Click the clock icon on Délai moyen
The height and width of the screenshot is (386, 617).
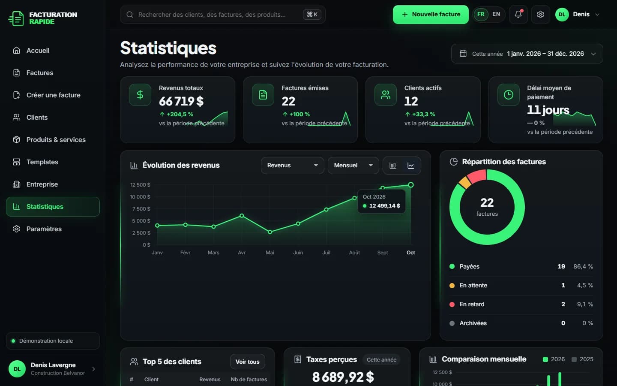509,95
